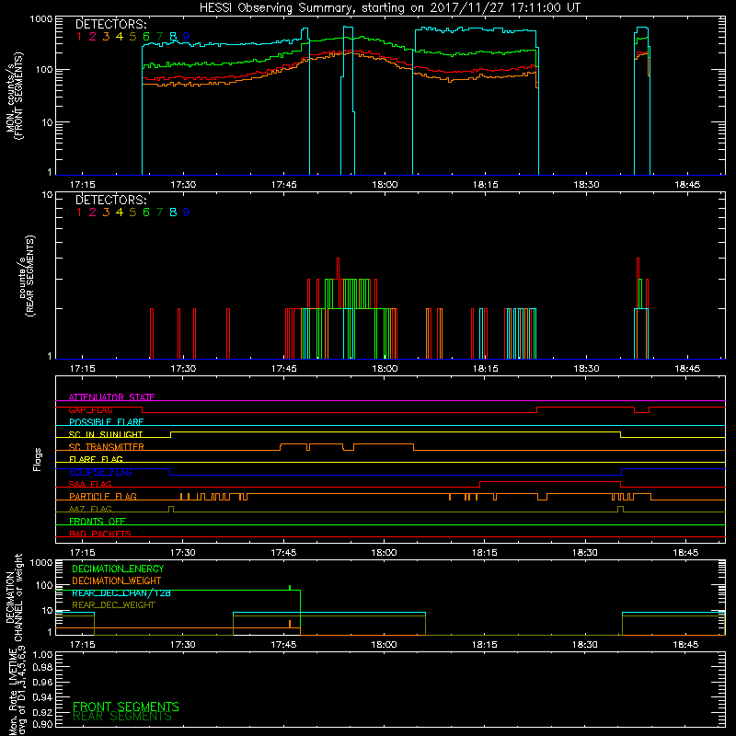Select detector 6 in the front segments legend
This screenshot has height=736, width=736.
[146, 37]
